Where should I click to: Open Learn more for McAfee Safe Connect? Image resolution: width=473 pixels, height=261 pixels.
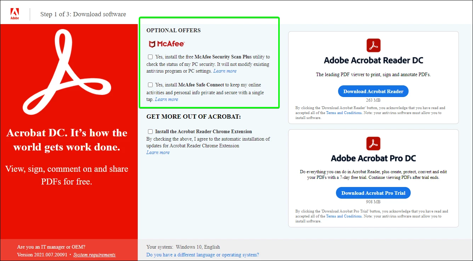pyautogui.click(x=166, y=99)
